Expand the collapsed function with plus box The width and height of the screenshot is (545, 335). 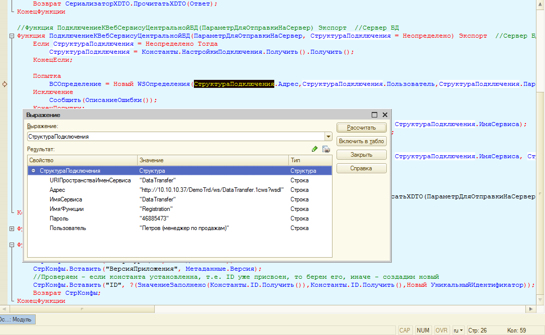(12, 229)
